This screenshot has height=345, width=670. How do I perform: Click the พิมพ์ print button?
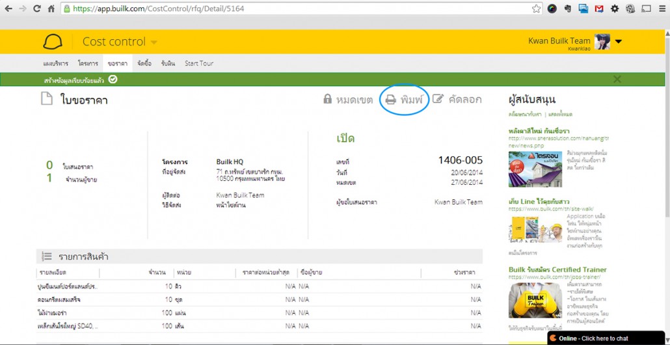point(404,100)
